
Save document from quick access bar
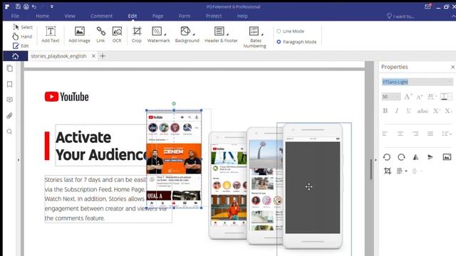18,6
